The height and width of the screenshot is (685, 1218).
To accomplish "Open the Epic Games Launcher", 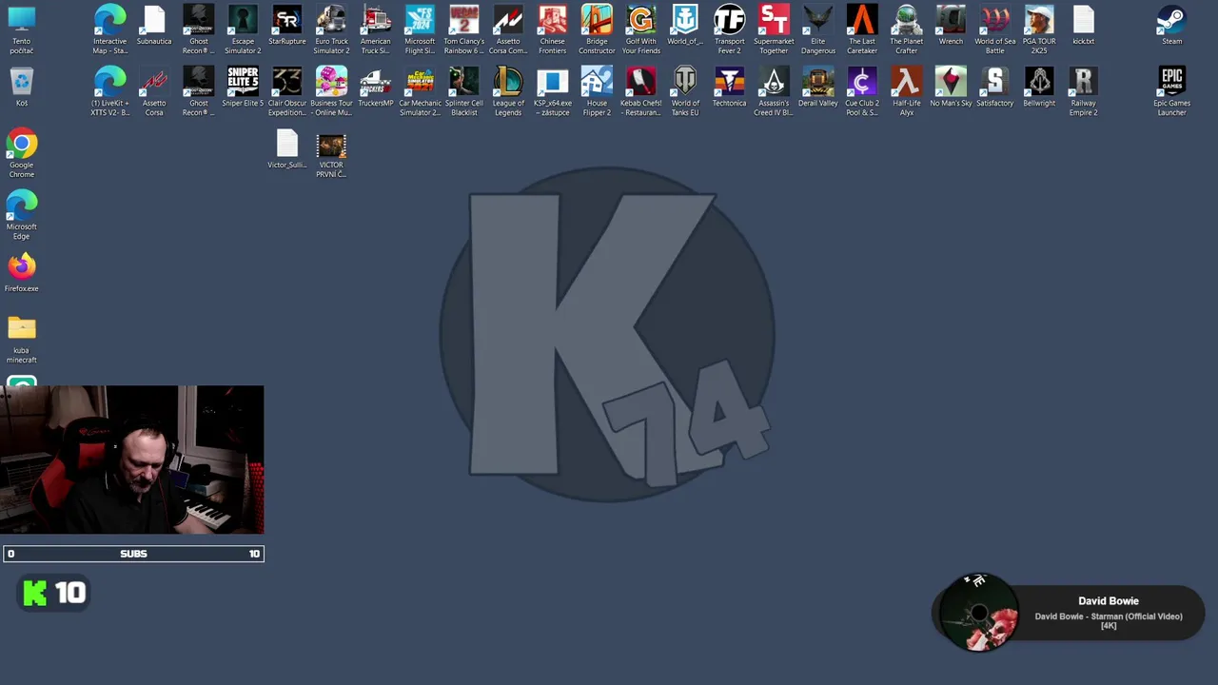I will (1171, 91).
